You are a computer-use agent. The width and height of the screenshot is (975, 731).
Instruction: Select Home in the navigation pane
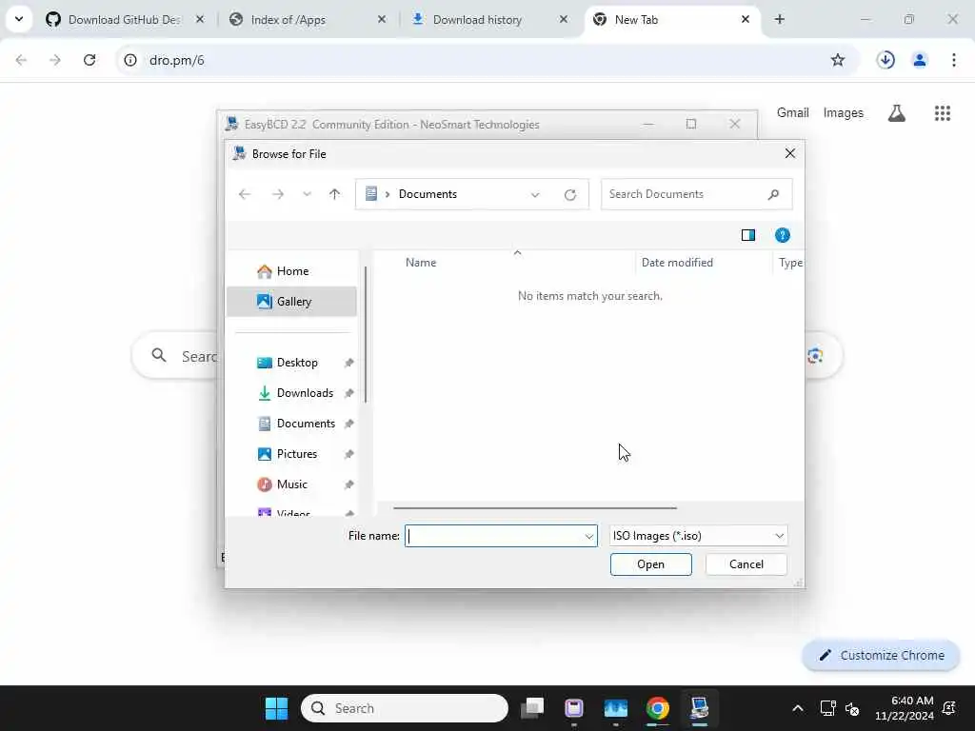(x=291, y=271)
